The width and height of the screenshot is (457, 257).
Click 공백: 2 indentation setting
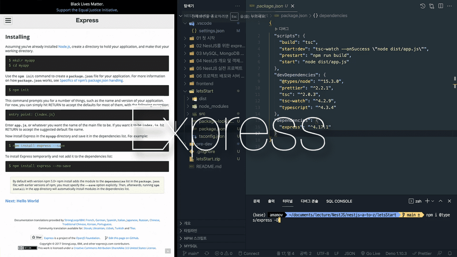(306, 254)
